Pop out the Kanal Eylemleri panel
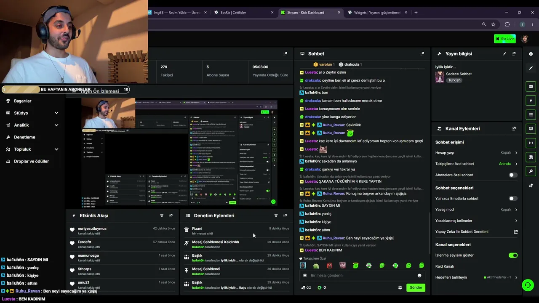This screenshot has width=539, height=303. tap(514, 129)
